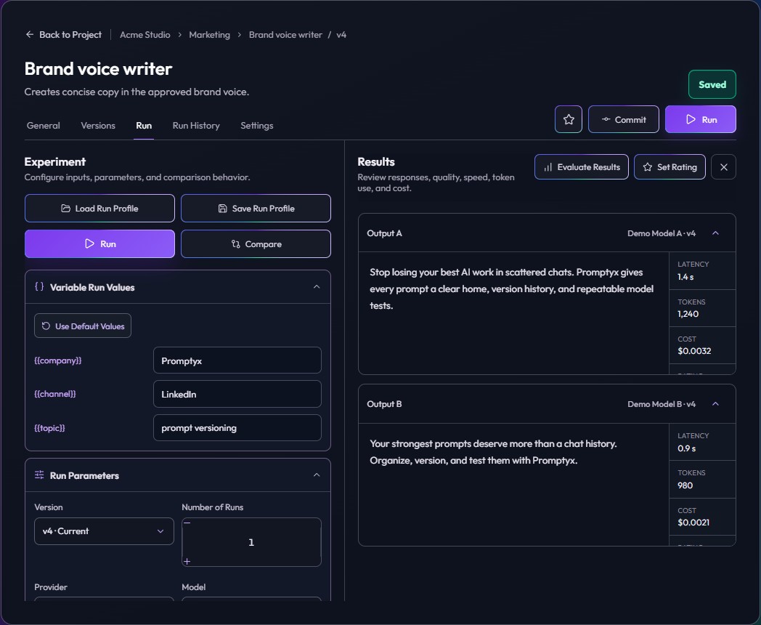Screen dimensions: 761x625
Task: Click the Number of Runs value field
Action: pos(251,542)
